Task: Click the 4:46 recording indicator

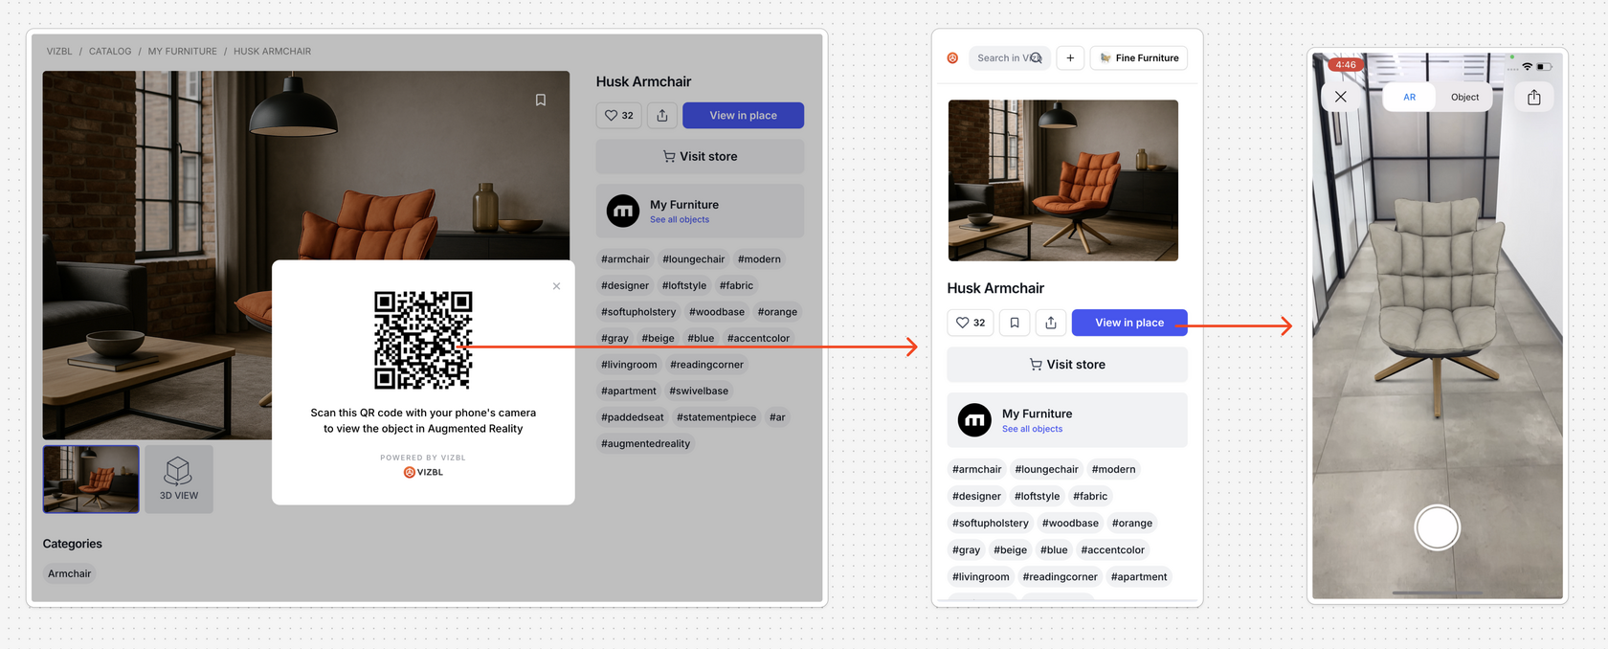Action: (1345, 65)
